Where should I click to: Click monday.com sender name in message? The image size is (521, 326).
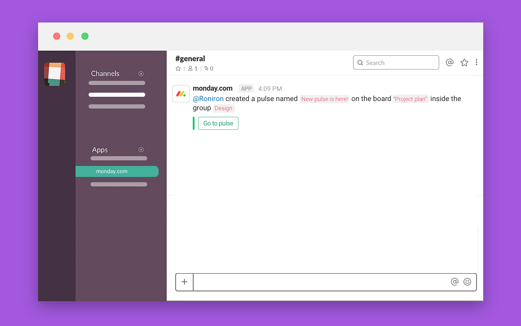(x=213, y=88)
